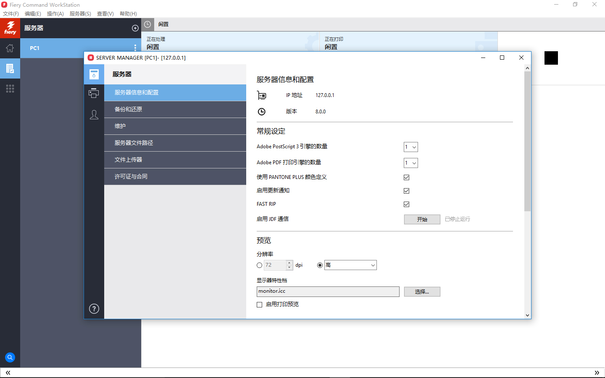The height and width of the screenshot is (378, 605).
Task: Open Help with the question mark icon
Action: click(x=94, y=309)
